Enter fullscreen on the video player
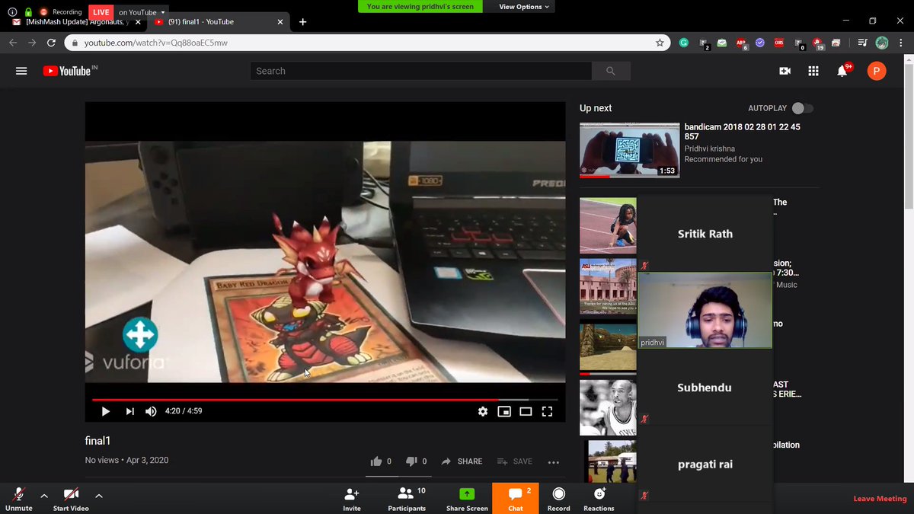Viewport: 914px width, 514px height. point(547,411)
